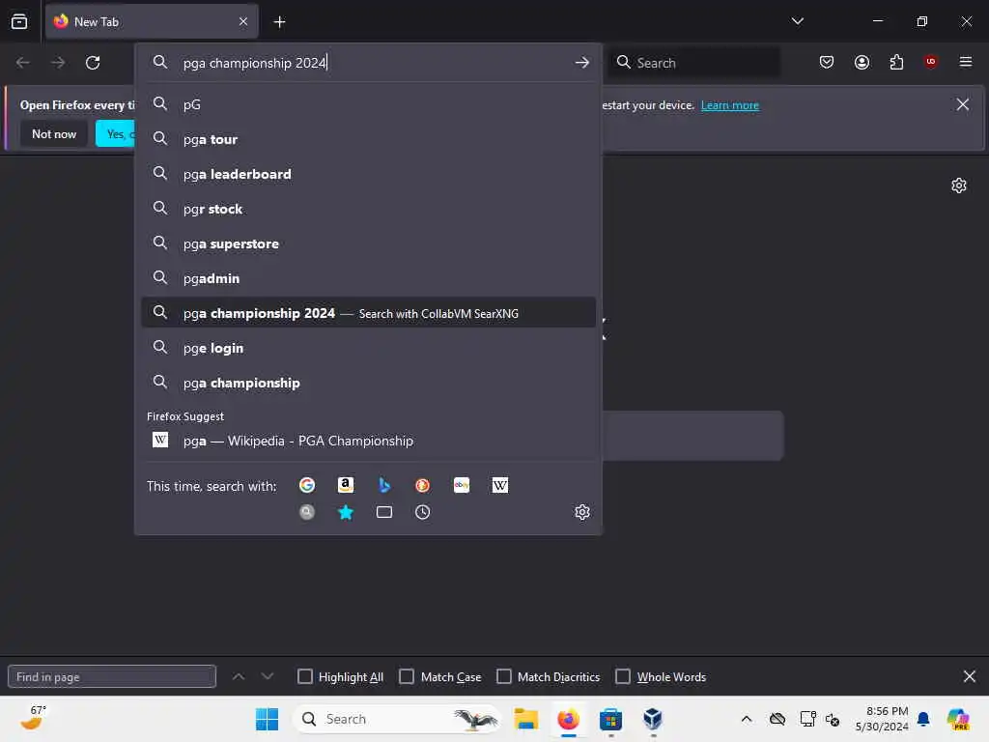
Task: Open the Firefox application menu
Action: click(x=965, y=62)
